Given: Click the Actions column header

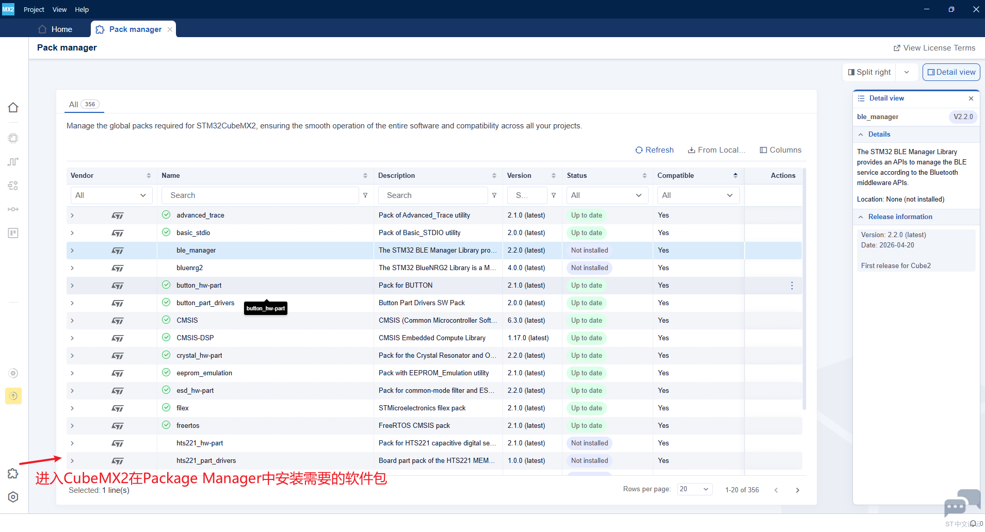Looking at the screenshot, I should [783, 176].
